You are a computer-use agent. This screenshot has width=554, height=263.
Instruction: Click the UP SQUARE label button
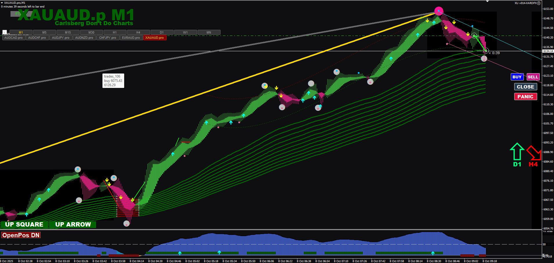click(x=24, y=225)
